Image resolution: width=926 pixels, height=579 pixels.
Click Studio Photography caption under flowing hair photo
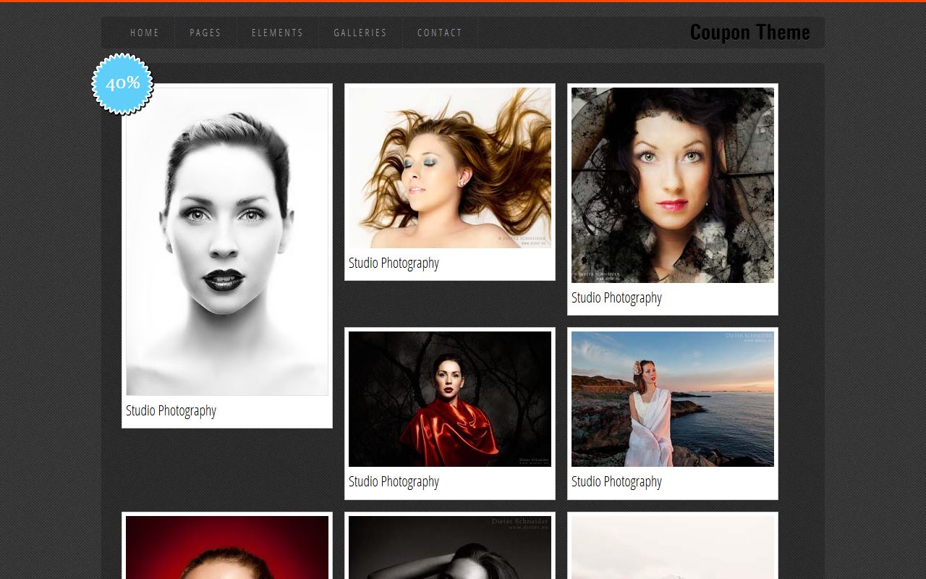click(x=394, y=263)
